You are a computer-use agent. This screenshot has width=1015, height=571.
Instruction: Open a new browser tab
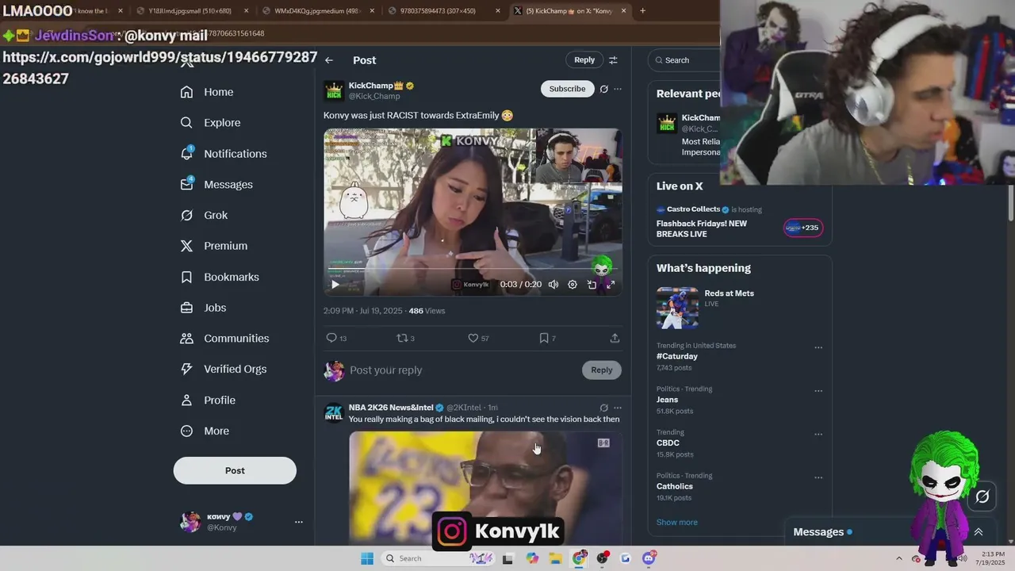642,11
